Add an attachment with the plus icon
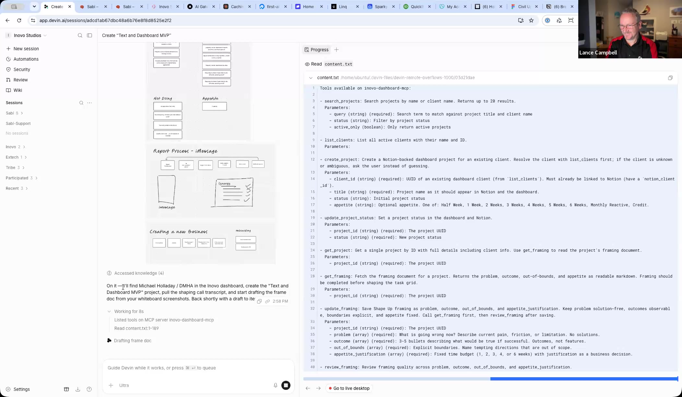The height and width of the screenshot is (397, 682). pyautogui.click(x=111, y=385)
